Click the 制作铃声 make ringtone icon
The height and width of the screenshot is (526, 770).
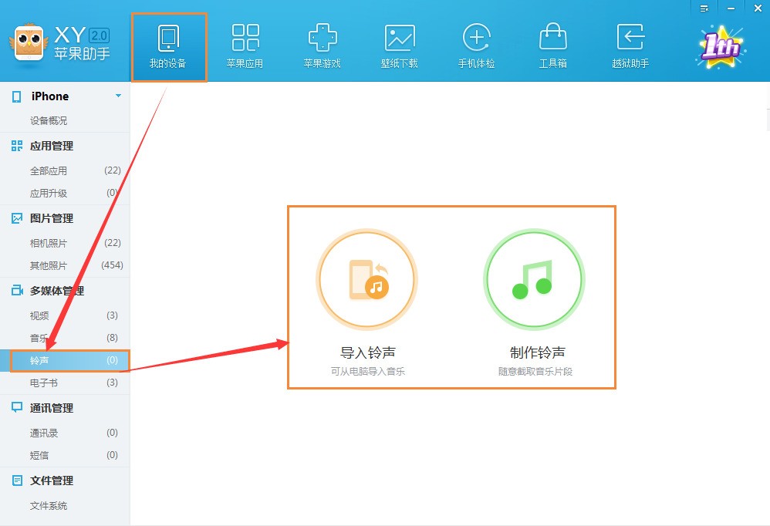(534, 279)
